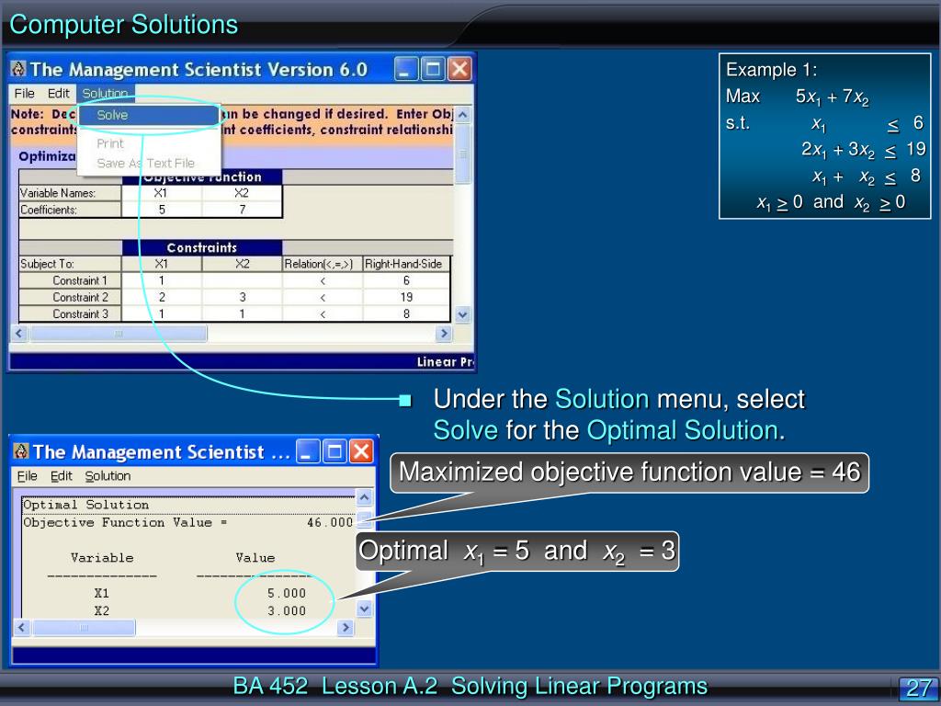Click objective function value 46.000
The width and height of the screenshot is (941, 706).
tap(330, 522)
